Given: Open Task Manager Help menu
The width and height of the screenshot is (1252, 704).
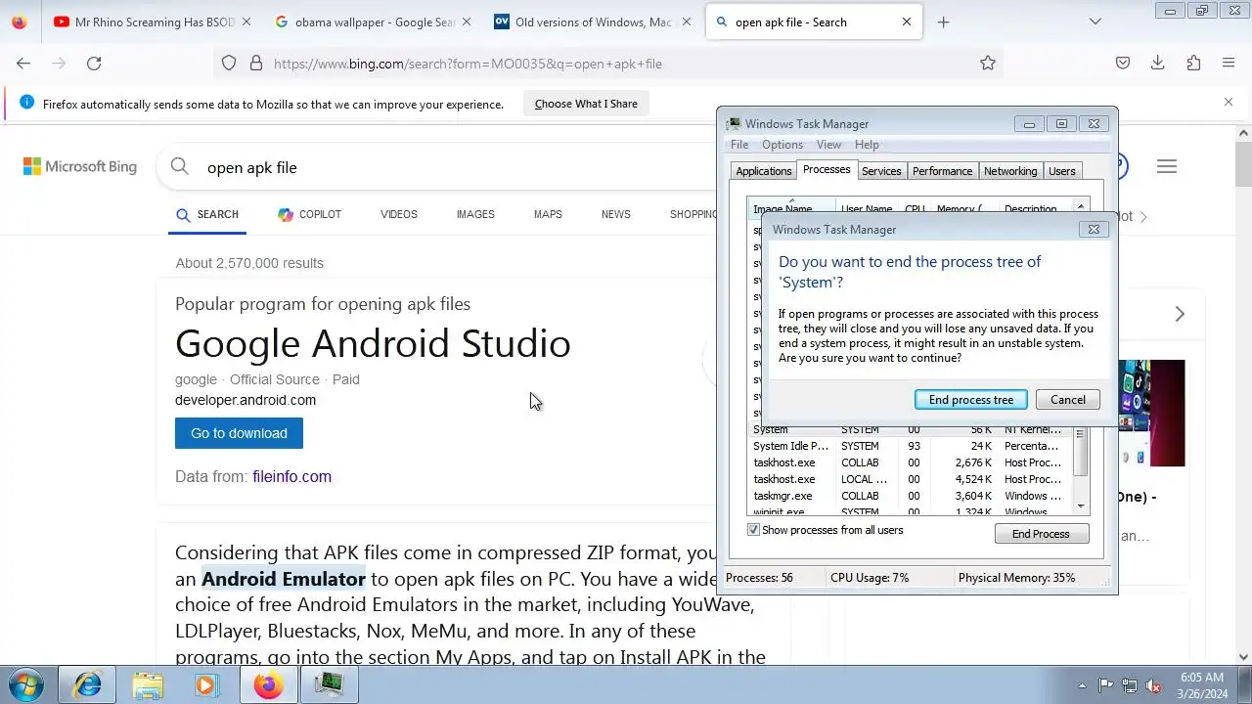Looking at the screenshot, I should [867, 145].
